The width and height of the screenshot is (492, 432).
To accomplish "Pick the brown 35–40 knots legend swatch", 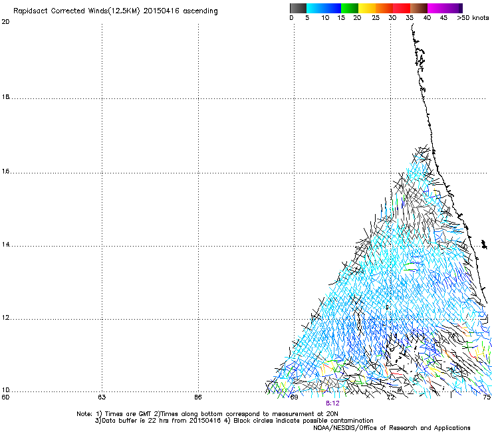I will [x=419, y=8].
